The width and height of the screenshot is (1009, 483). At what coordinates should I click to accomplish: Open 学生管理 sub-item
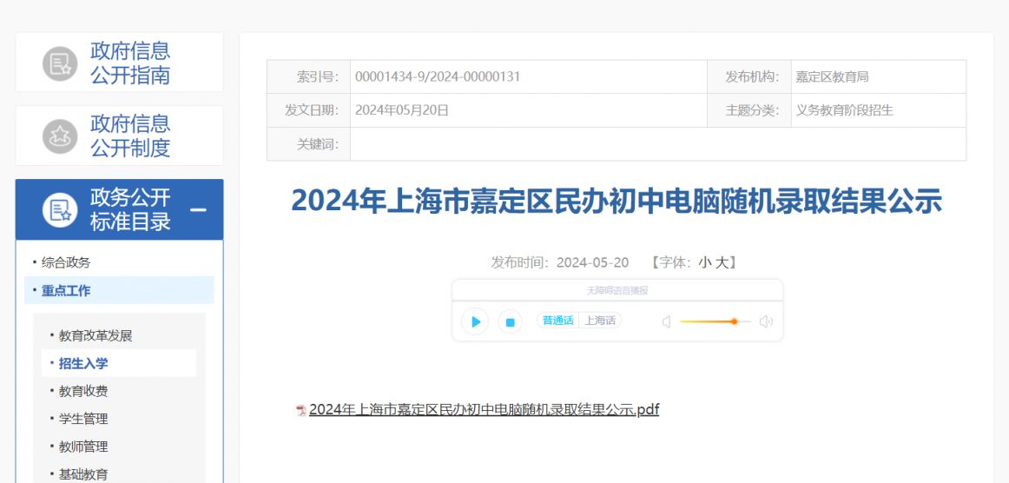click(83, 419)
